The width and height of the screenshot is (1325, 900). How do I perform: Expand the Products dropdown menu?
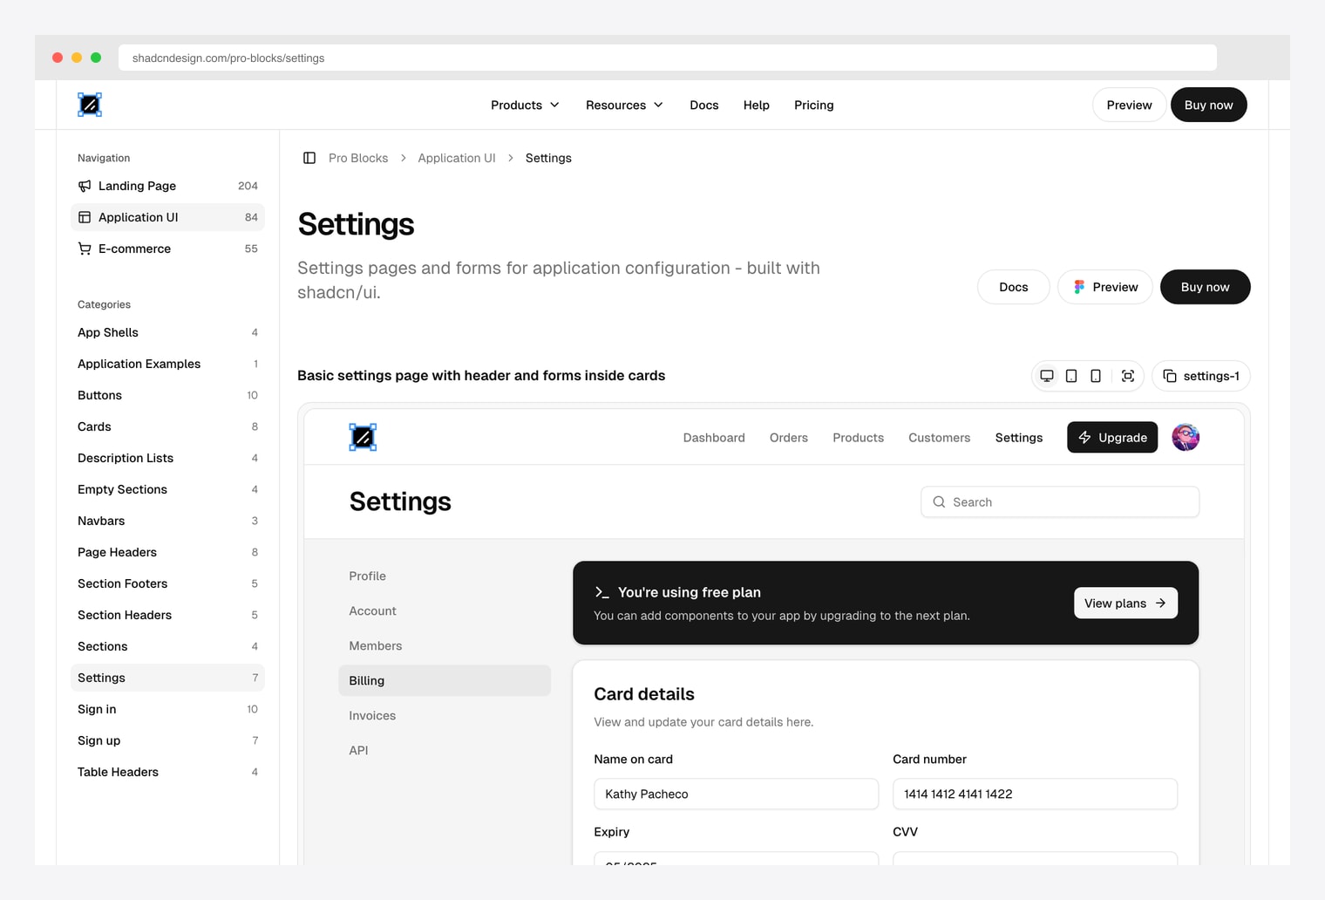point(525,105)
